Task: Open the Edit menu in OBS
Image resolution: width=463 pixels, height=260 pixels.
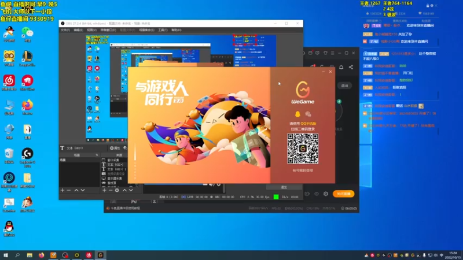Action: (x=78, y=30)
